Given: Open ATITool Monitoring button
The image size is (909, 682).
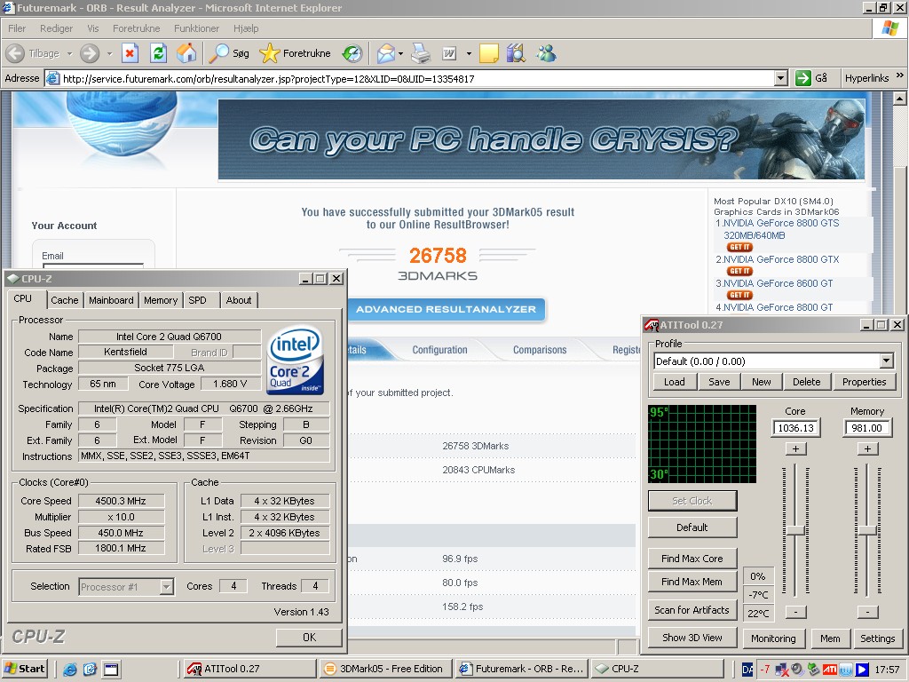Looking at the screenshot, I should pos(773,638).
